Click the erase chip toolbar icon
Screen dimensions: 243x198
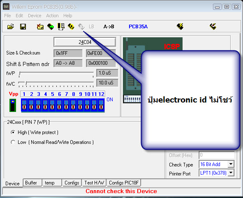pyautogui.click(x=40, y=27)
